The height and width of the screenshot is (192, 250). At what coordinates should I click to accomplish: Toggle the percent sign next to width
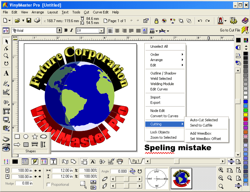click(76, 170)
